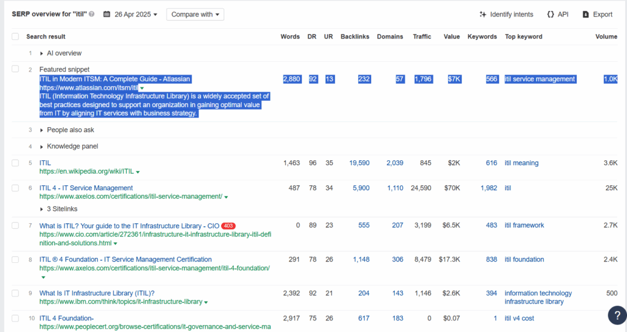This screenshot has height=332, width=627.
Task: Open the dropdown arrow after axelos itil-service-management URL
Action: [227, 197]
